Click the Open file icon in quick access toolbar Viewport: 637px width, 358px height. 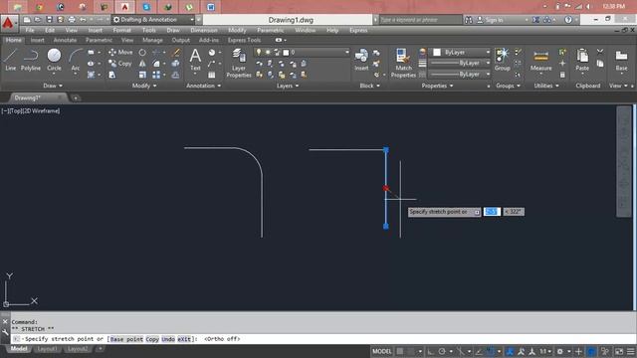point(38,20)
